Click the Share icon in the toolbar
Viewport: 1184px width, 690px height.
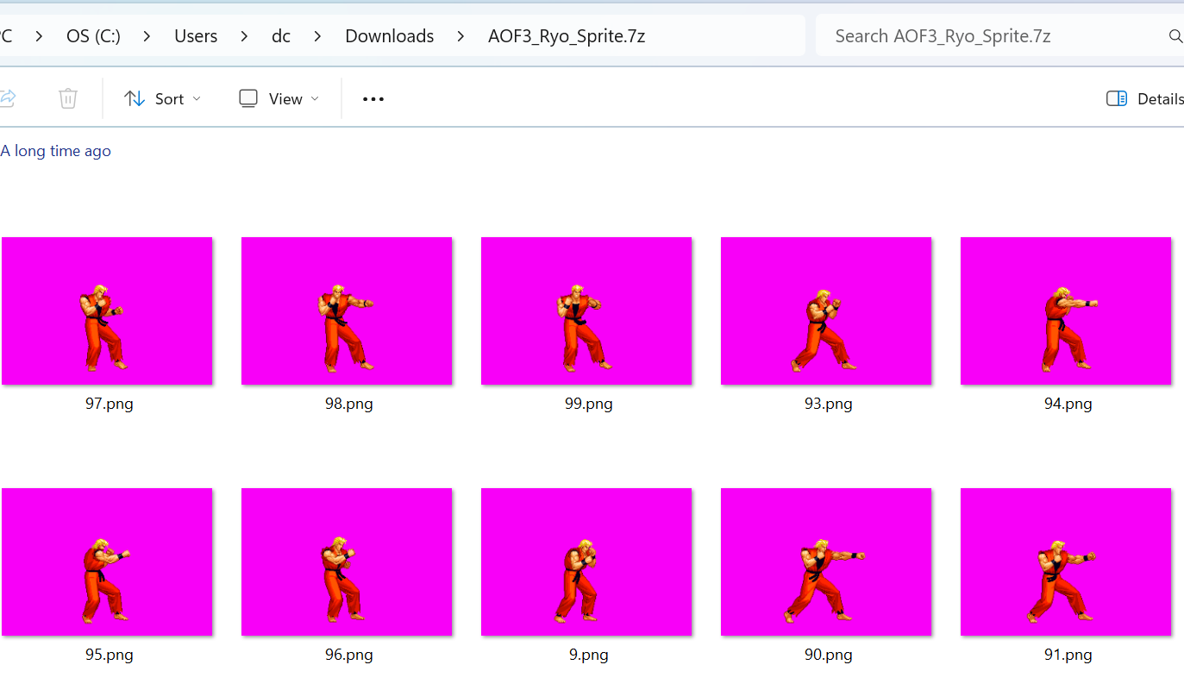click(x=7, y=98)
